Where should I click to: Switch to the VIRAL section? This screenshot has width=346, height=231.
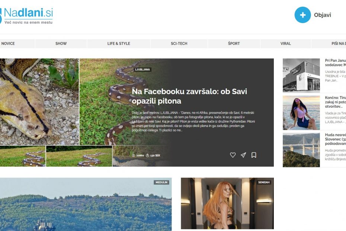[x=285, y=44]
